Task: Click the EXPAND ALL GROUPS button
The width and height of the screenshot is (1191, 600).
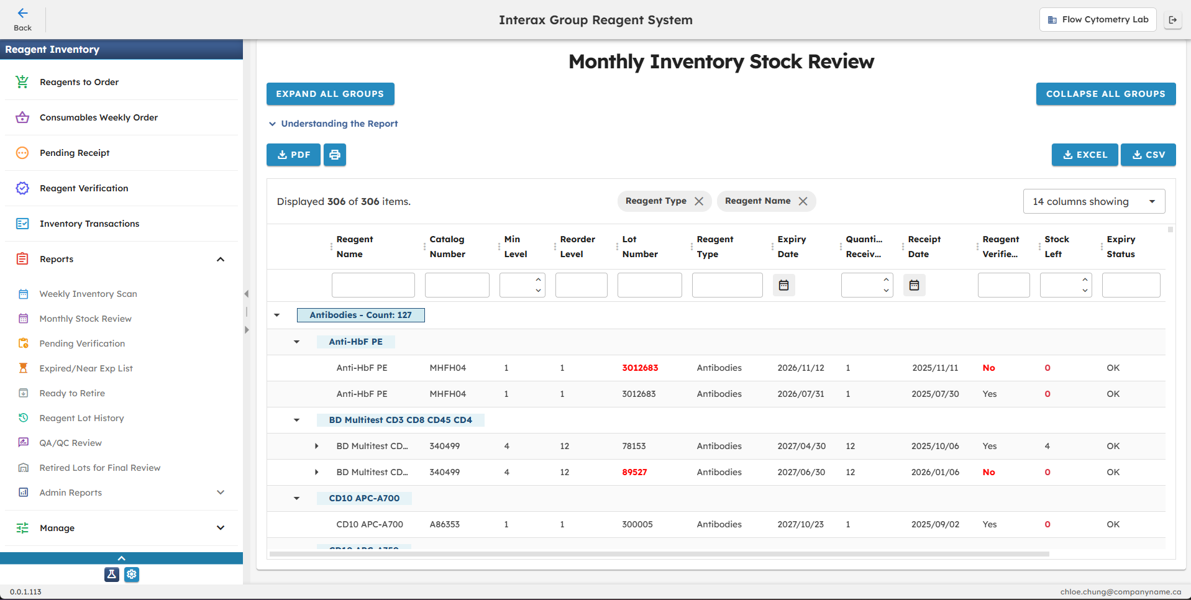Action: 330,94
